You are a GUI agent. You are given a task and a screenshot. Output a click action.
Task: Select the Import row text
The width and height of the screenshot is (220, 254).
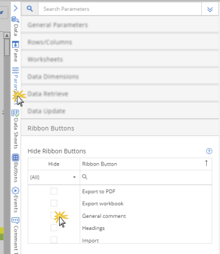point(90,240)
